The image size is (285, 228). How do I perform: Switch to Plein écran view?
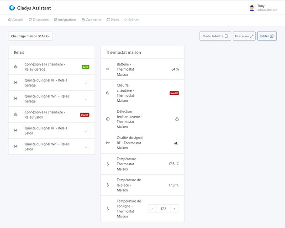click(244, 36)
